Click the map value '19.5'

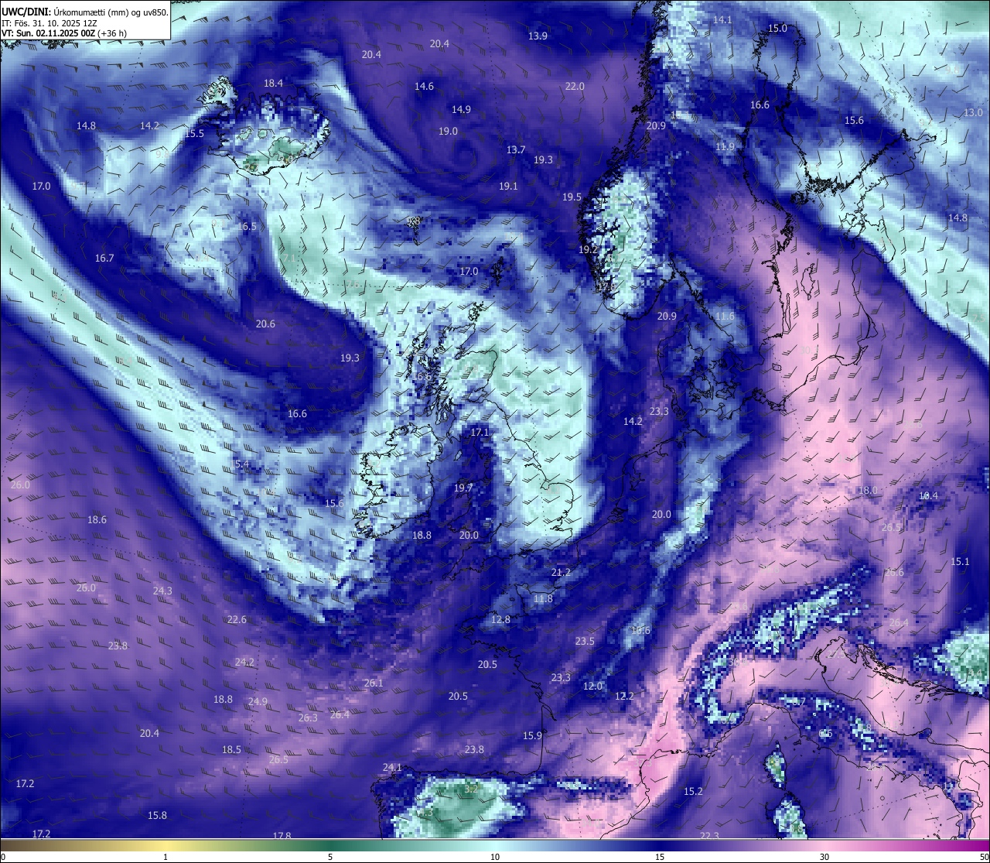(572, 197)
